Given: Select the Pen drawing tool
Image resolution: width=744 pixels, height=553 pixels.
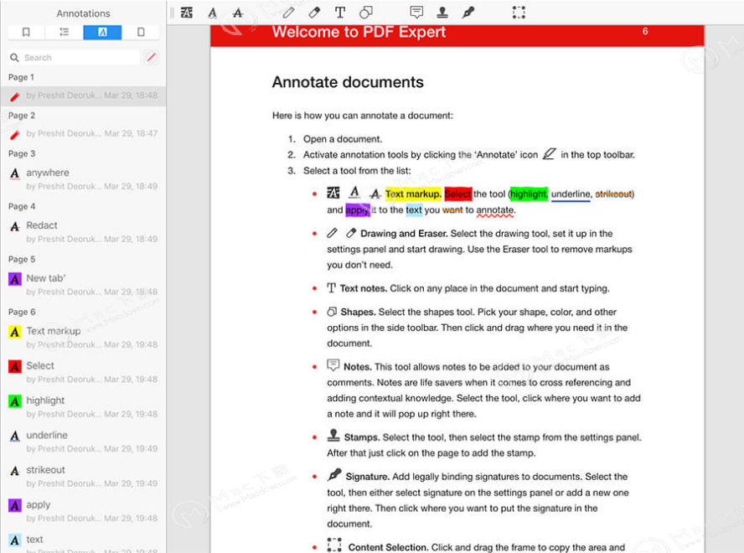Looking at the screenshot, I should click(x=288, y=13).
